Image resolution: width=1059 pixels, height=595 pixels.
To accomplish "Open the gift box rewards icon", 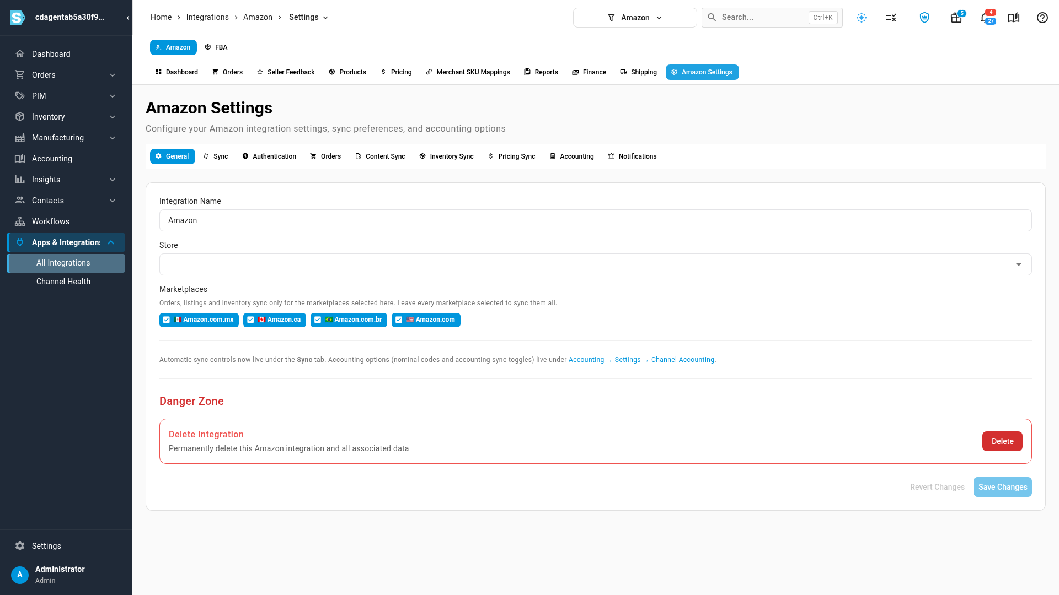I will (x=956, y=18).
